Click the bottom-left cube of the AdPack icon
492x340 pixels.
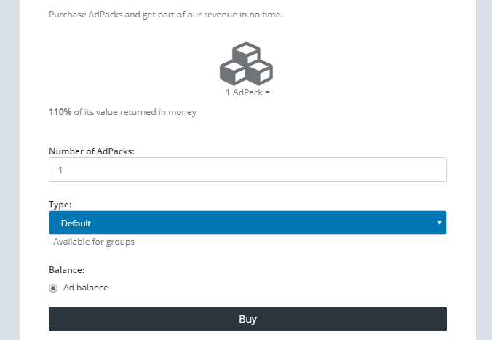233,73
